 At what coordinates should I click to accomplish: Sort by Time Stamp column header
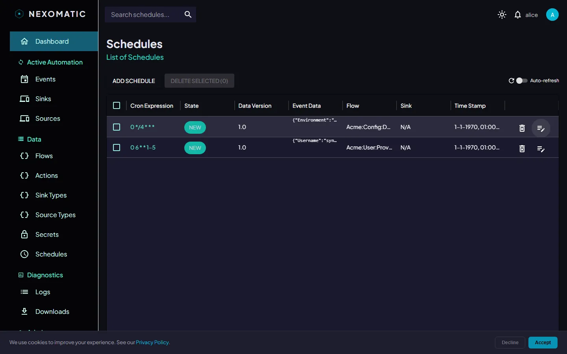470,106
